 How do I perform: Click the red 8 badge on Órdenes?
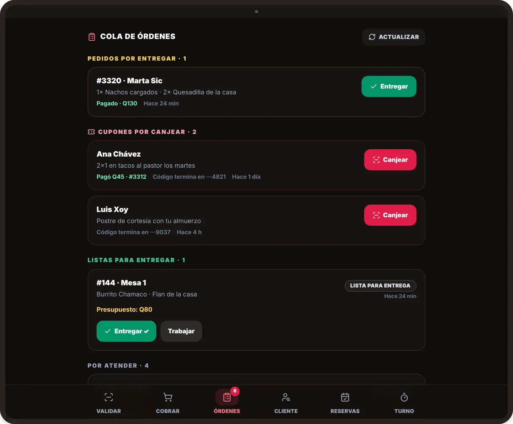pos(235,391)
